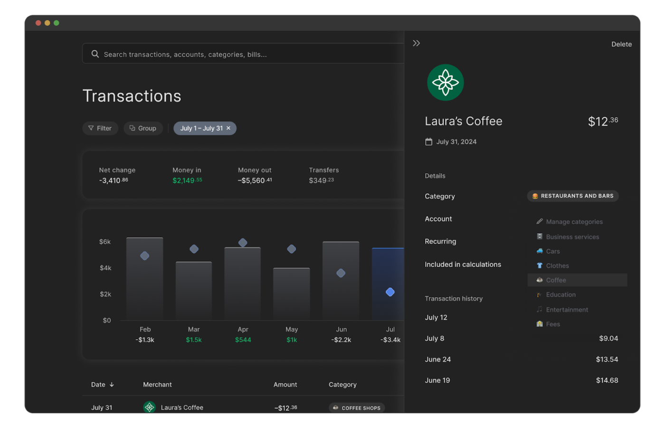This screenshot has width=665, height=444.
Task: Click the Category column header
Action: coord(342,385)
